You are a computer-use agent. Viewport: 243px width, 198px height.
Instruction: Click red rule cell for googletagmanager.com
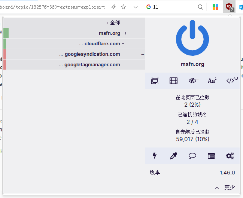pyautogui.click(x=4, y=65)
